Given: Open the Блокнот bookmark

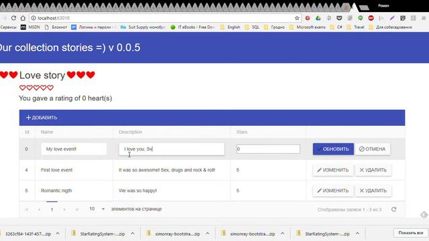Looking at the screenshot, I should tap(56, 27).
